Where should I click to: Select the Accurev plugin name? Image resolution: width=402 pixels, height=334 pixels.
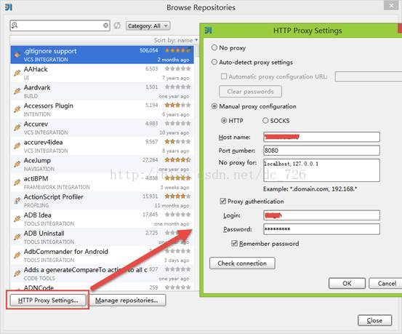(x=36, y=124)
